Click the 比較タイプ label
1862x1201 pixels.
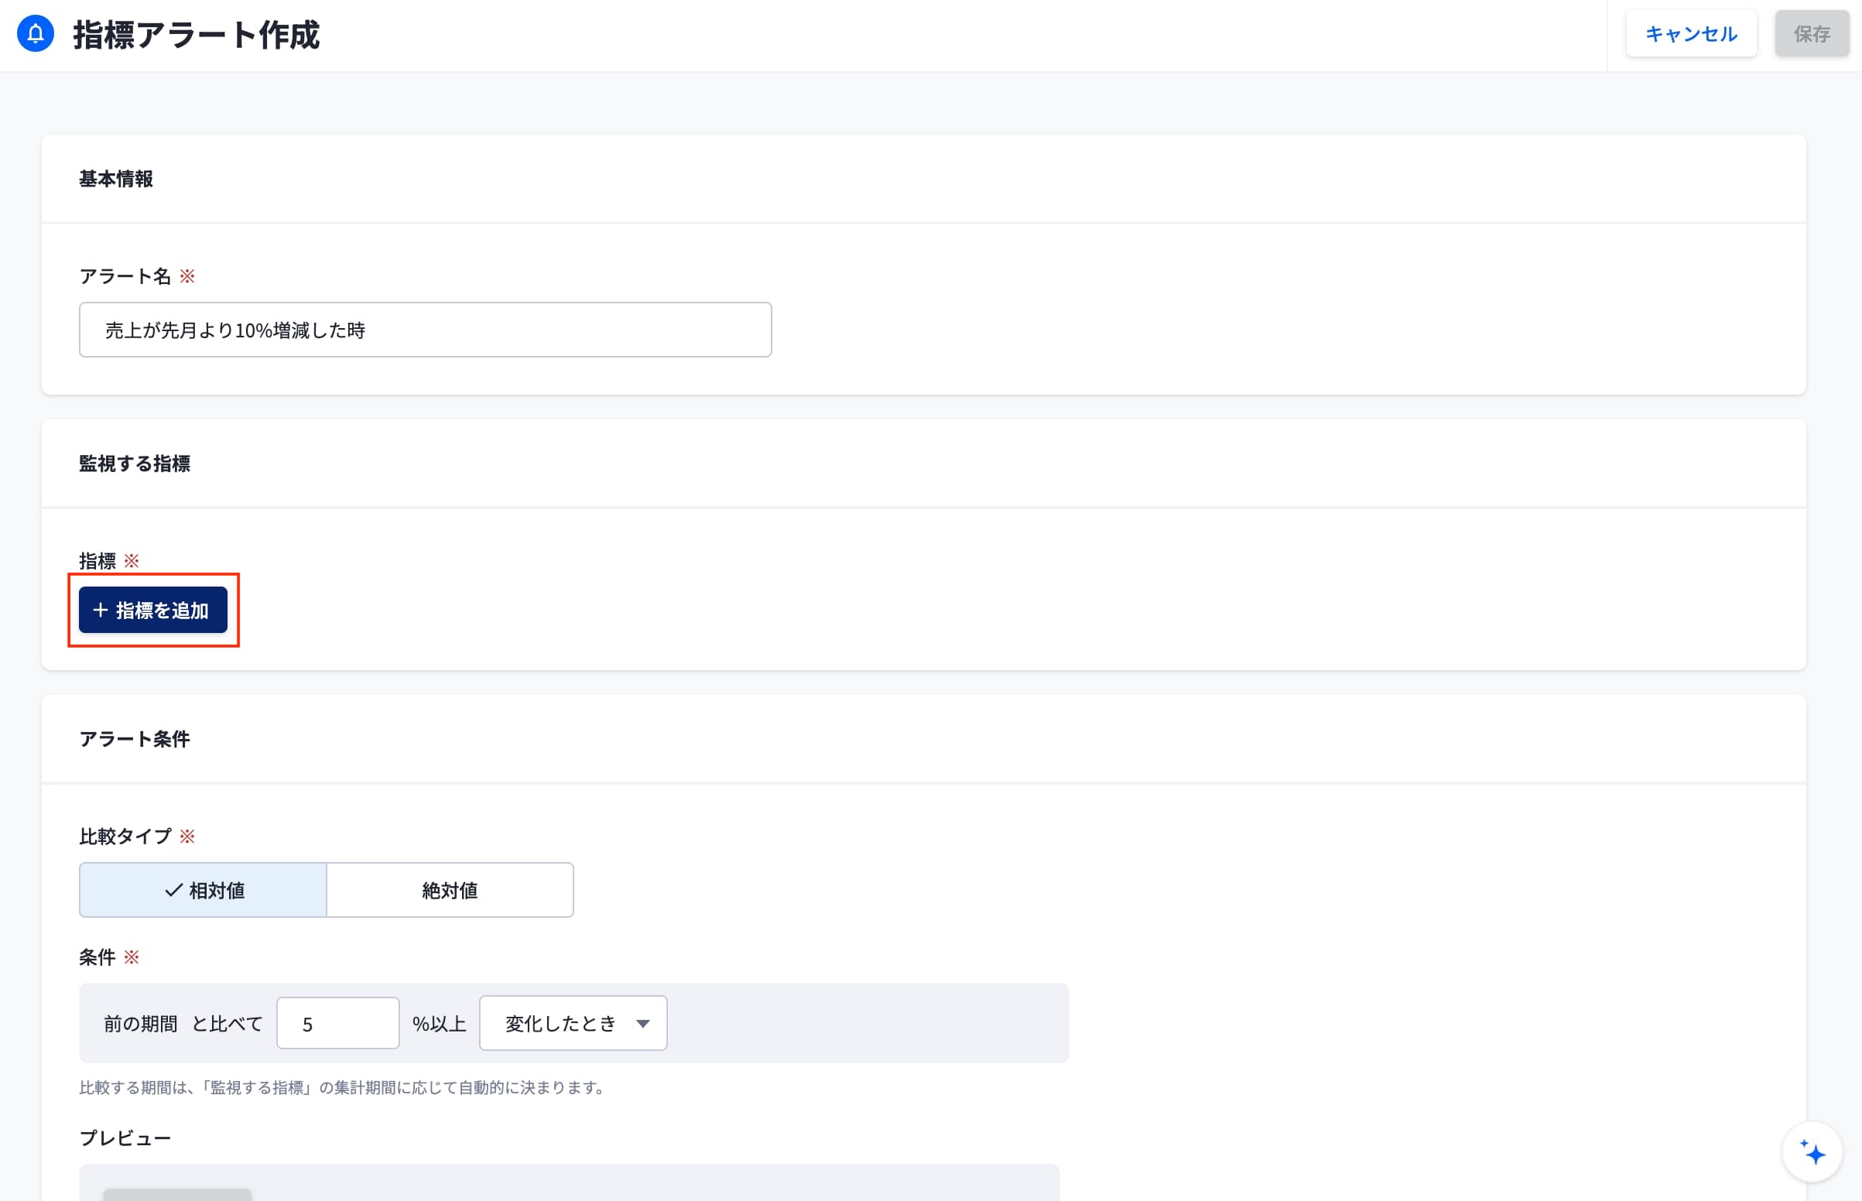(125, 837)
